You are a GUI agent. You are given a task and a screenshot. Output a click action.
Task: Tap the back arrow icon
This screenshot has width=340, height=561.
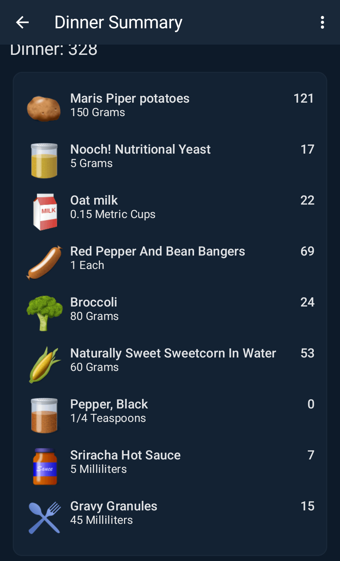click(x=22, y=22)
